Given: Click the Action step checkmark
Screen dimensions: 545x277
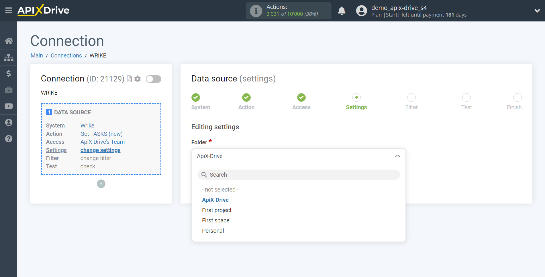Looking at the screenshot, I should pos(246,97).
